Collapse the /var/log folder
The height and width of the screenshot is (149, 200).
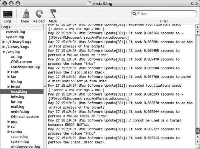pyautogui.click(x=4, y=52)
